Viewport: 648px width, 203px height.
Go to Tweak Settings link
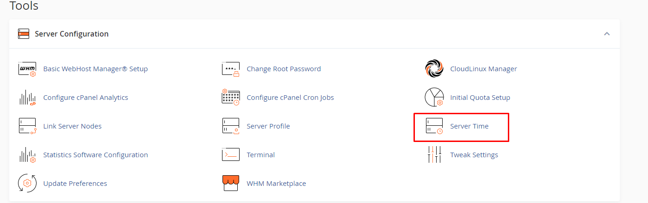tap(474, 155)
